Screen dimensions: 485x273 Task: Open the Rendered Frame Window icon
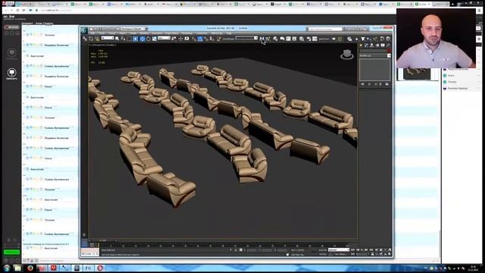coord(314,39)
